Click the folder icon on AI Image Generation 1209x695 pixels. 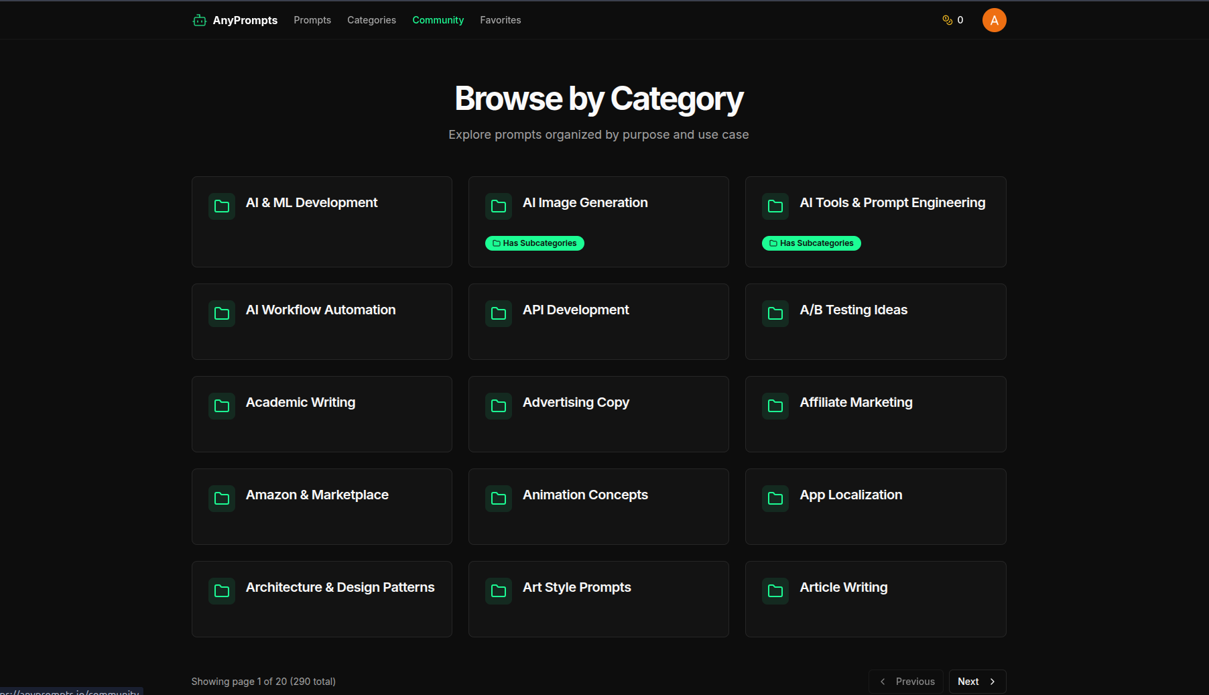pos(499,206)
